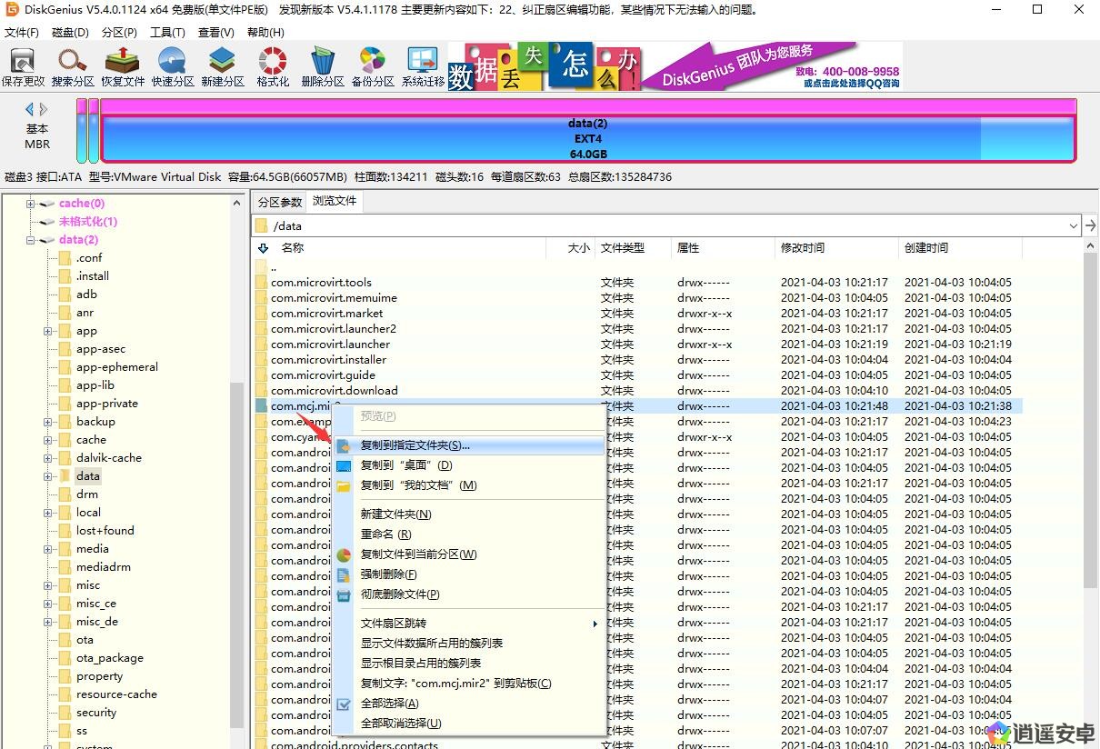
Task: Select the 快速分区 quick partition icon
Action: coord(173,65)
